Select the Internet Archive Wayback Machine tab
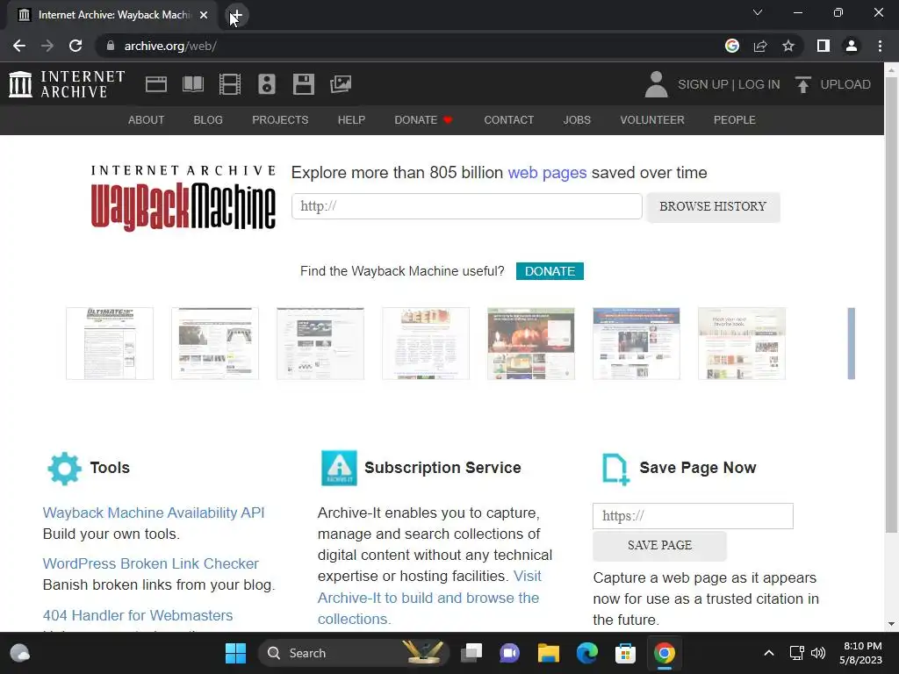899x674 pixels. [x=113, y=15]
